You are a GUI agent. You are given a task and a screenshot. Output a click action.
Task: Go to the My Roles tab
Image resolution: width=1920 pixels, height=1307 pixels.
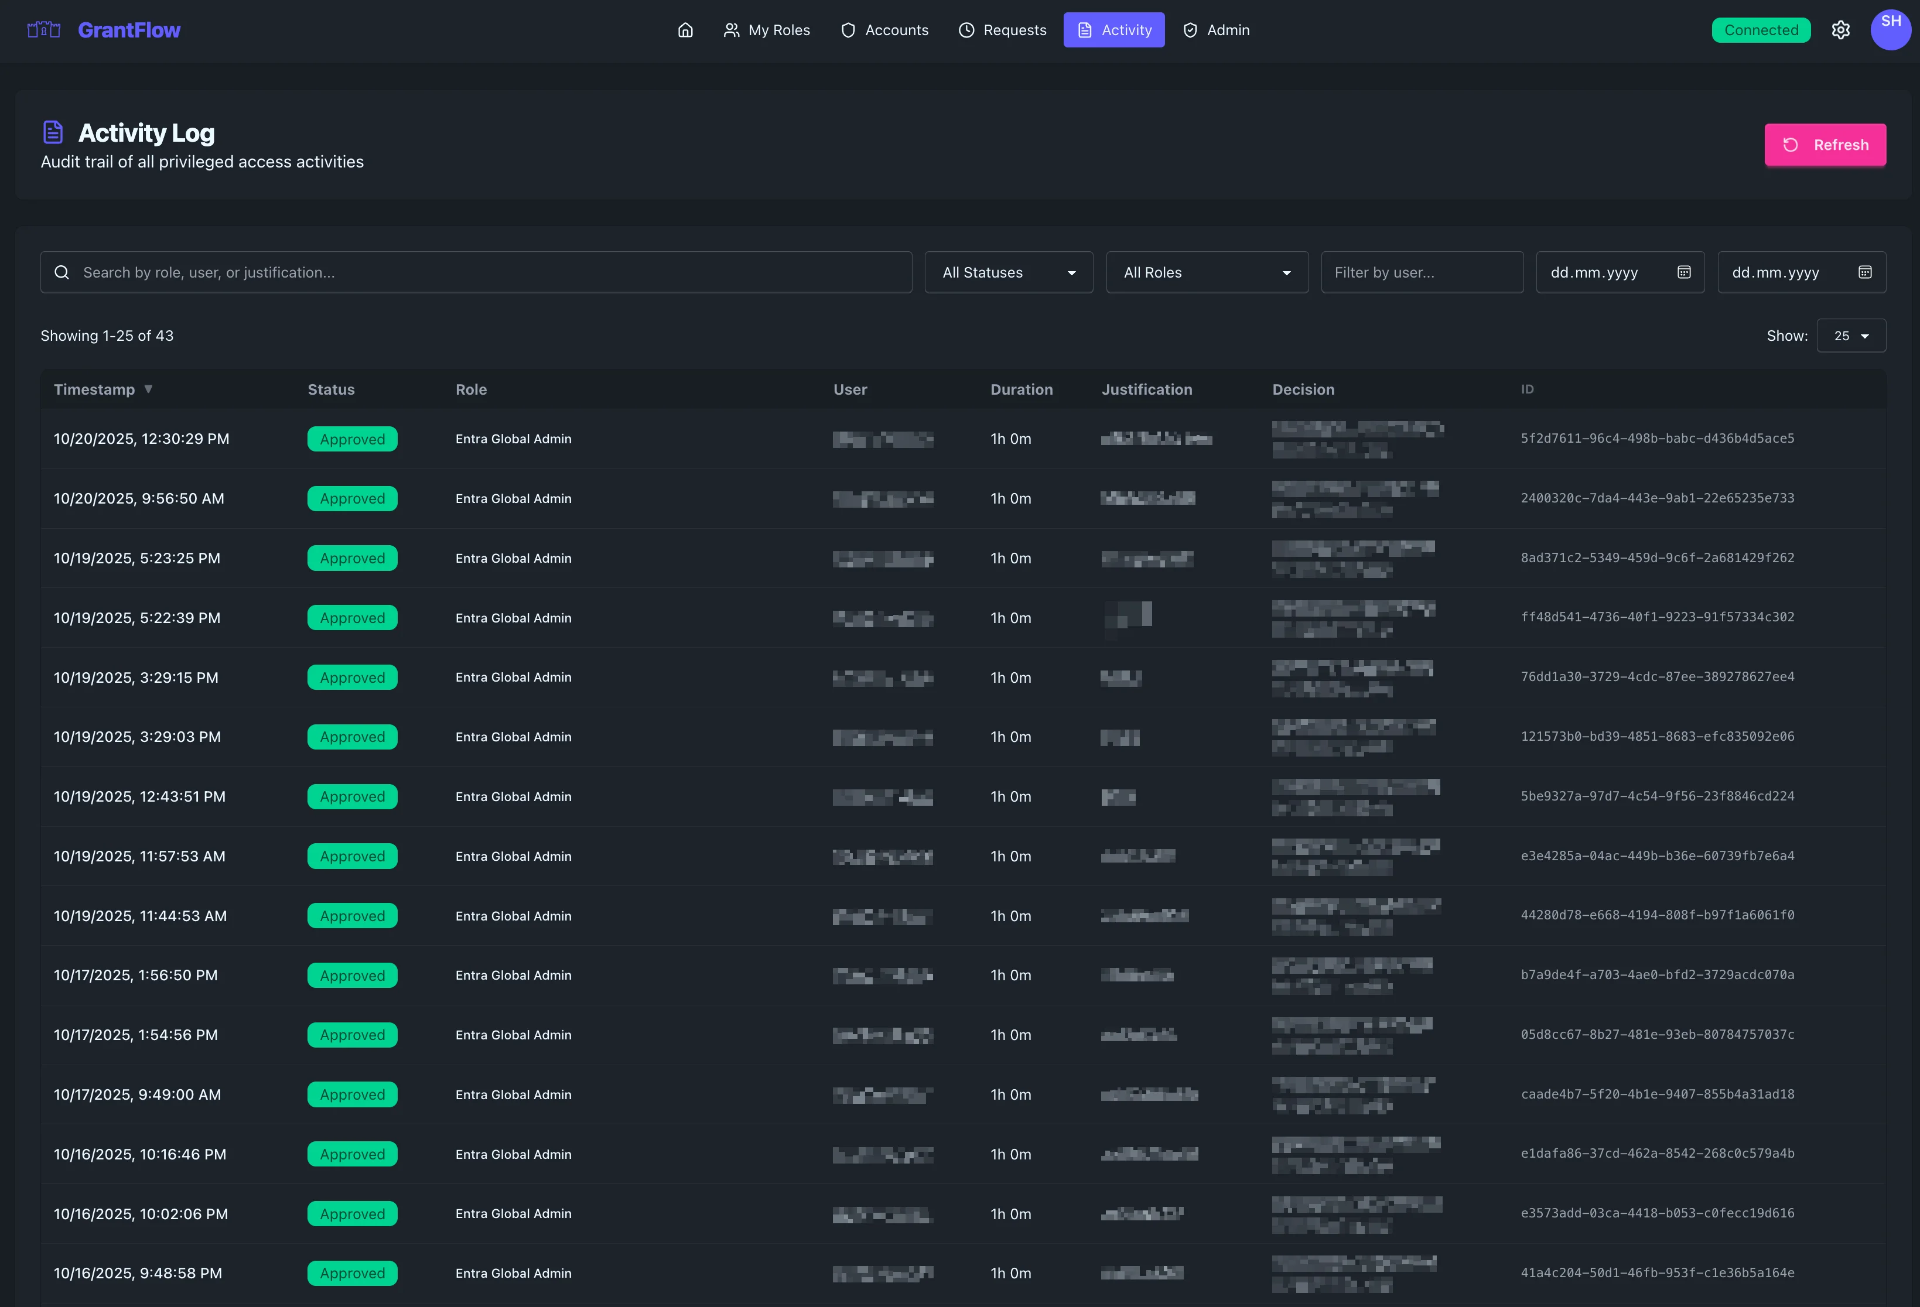[x=766, y=30]
